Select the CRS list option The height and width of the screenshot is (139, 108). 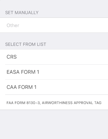coord(54,57)
